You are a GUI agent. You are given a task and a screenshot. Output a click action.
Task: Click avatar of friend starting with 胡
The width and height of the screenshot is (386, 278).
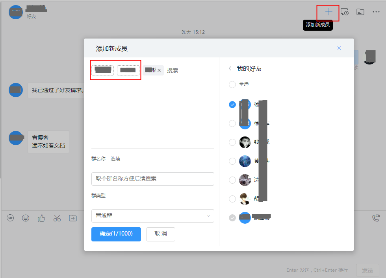[x=245, y=199]
